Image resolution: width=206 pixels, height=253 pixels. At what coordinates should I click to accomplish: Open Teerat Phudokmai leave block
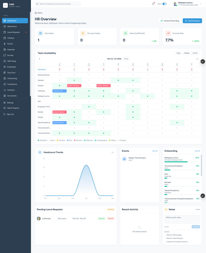[x=59, y=123]
